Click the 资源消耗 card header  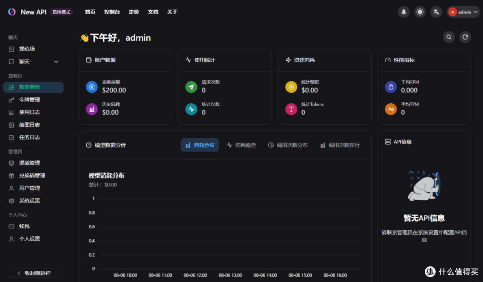325,60
